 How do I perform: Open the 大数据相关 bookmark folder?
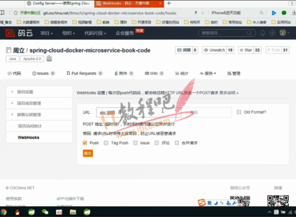pyautogui.click(x=28, y=22)
